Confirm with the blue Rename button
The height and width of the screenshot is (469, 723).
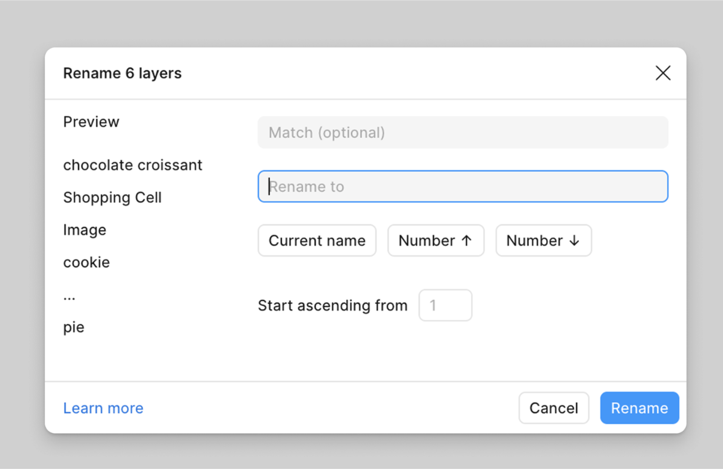pyautogui.click(x=639, y=408)
